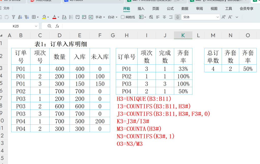The height and width of the screenshot is (164, 260).
Task: Switch to the 页面 tab
Action: 156,9
